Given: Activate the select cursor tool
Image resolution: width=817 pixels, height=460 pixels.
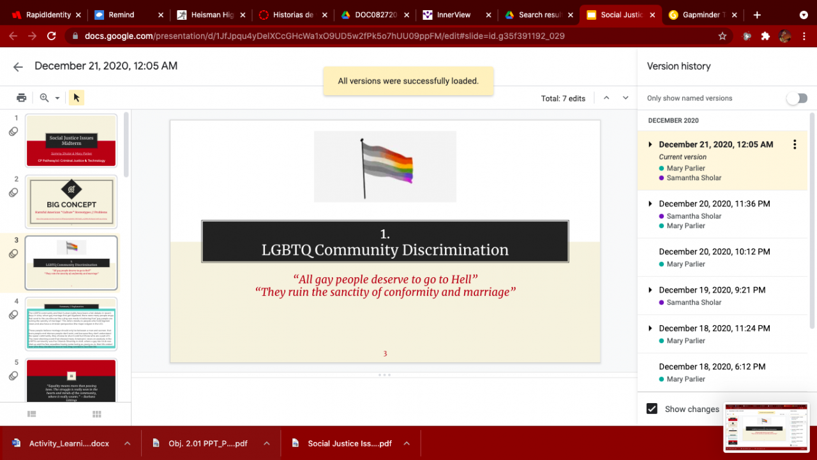Looking at the screenshot, I should coord(77,98).
